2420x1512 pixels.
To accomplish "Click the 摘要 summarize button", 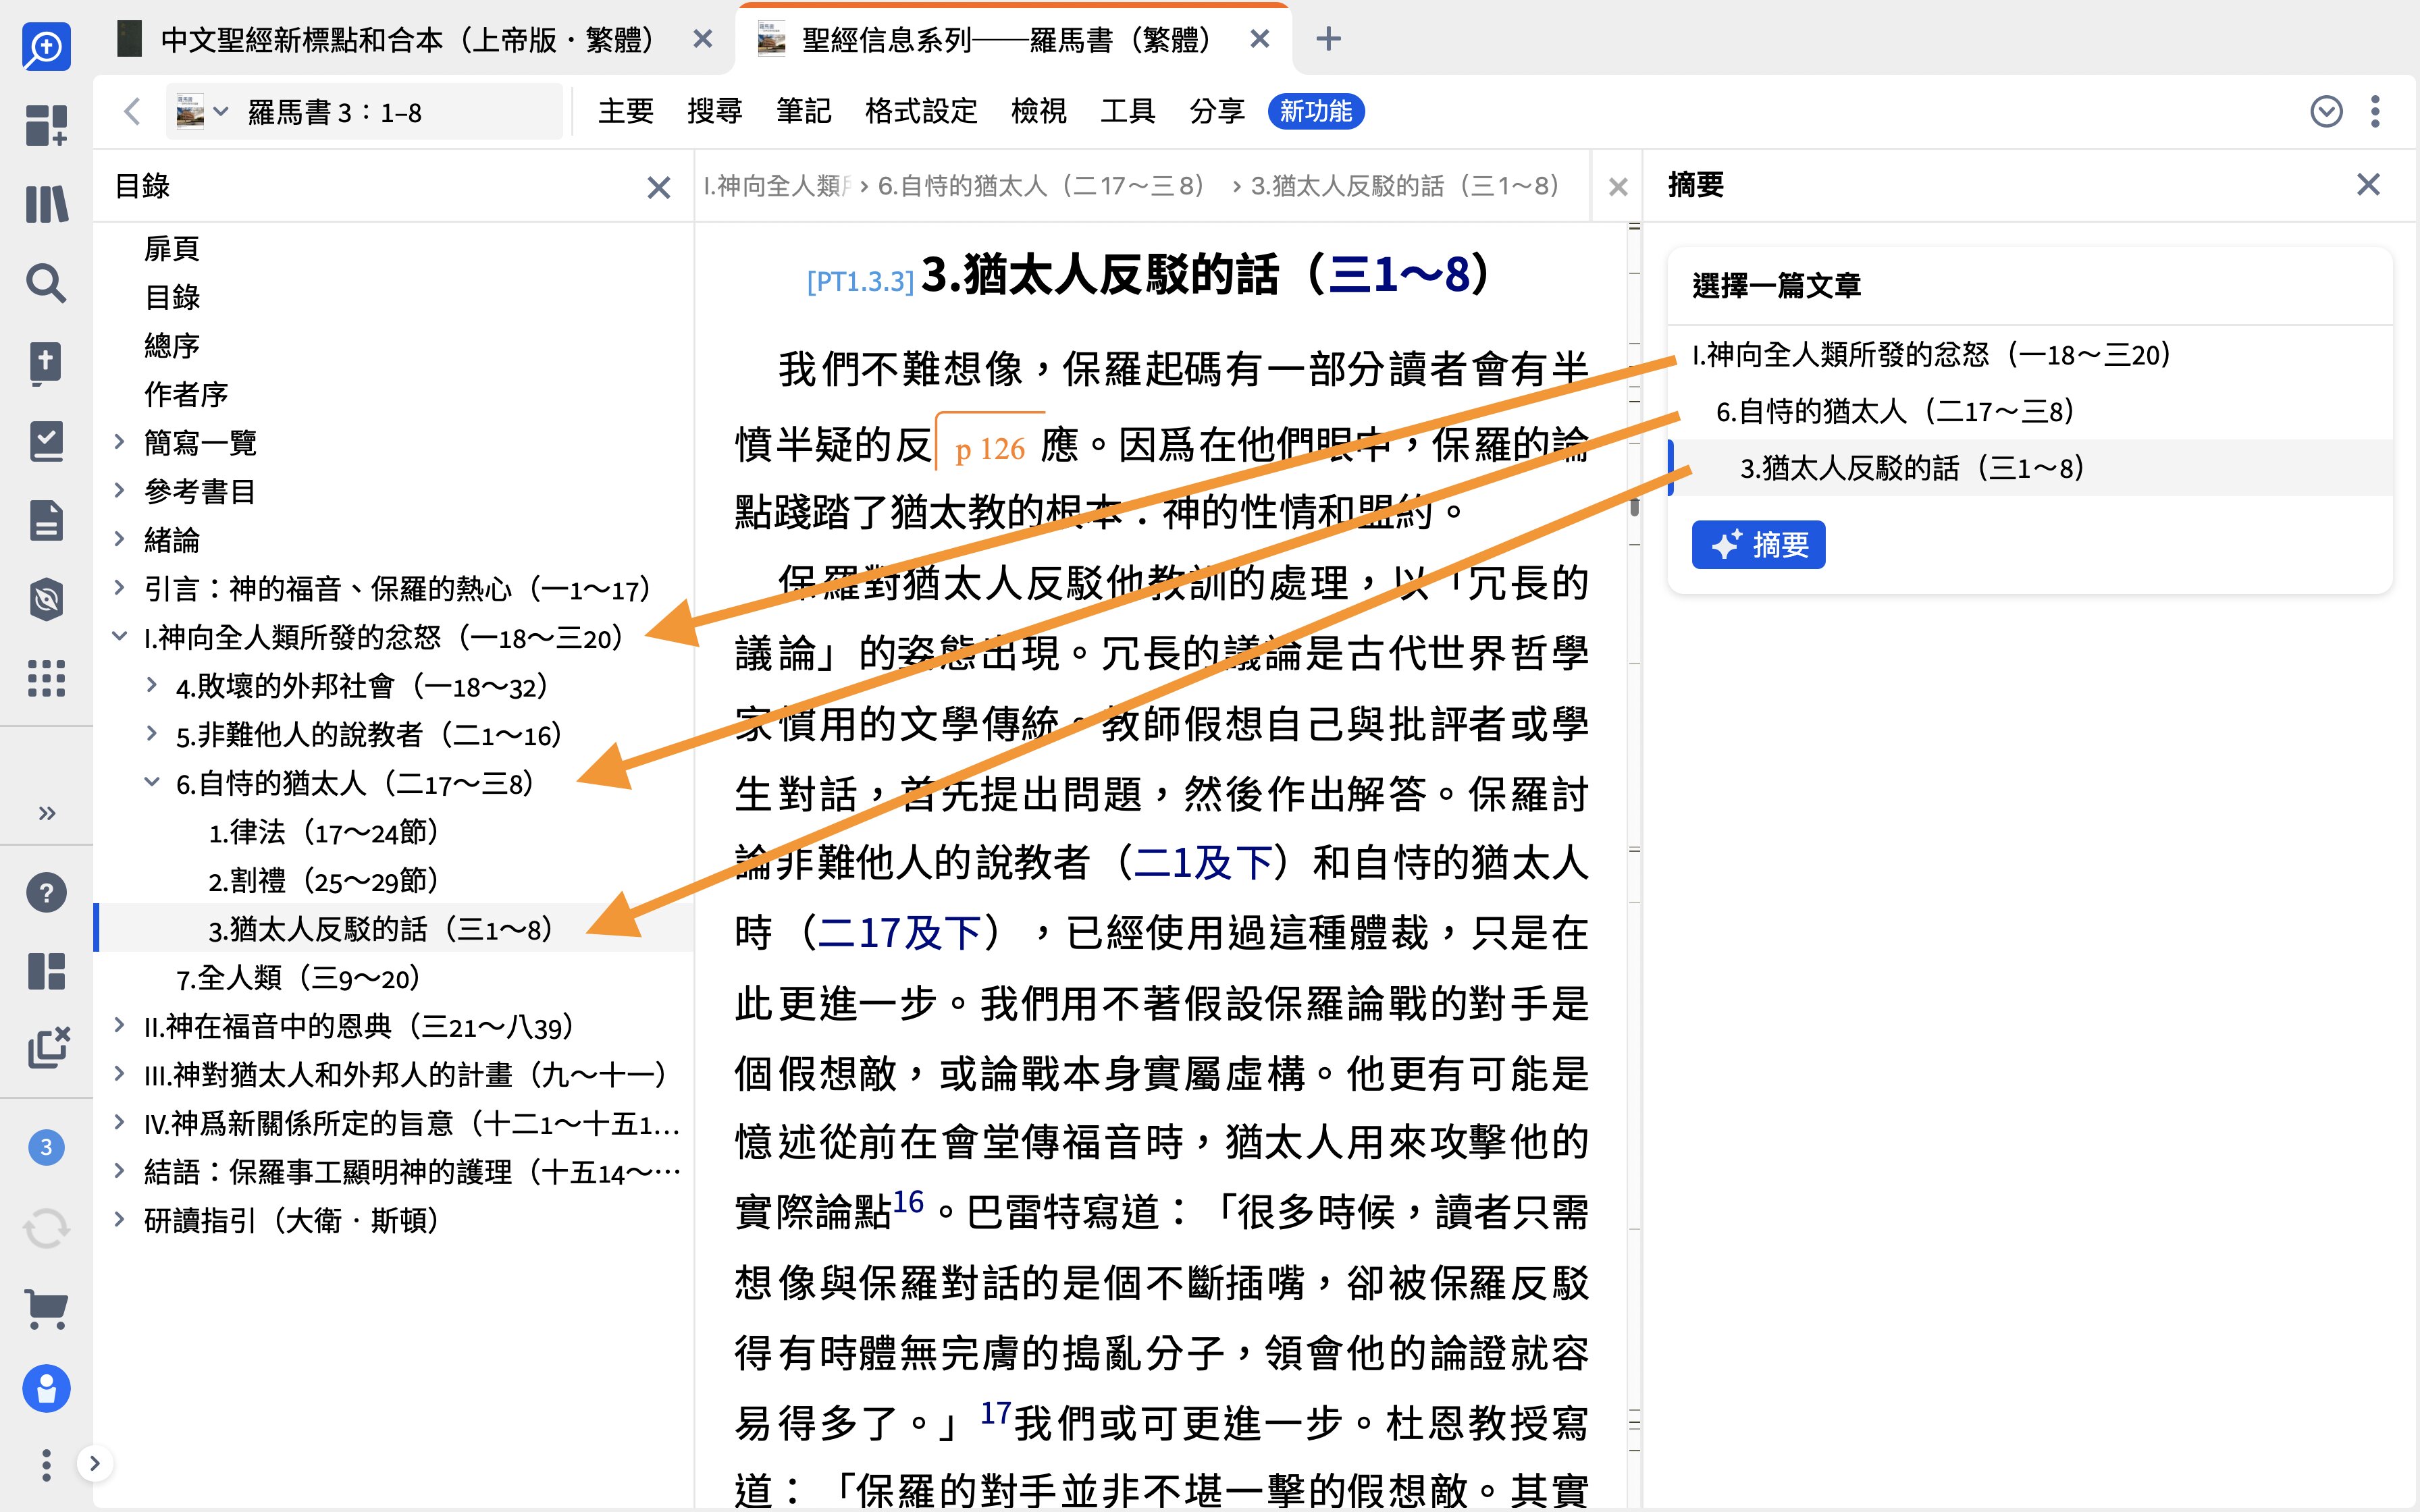I will tap(1758, 545).
